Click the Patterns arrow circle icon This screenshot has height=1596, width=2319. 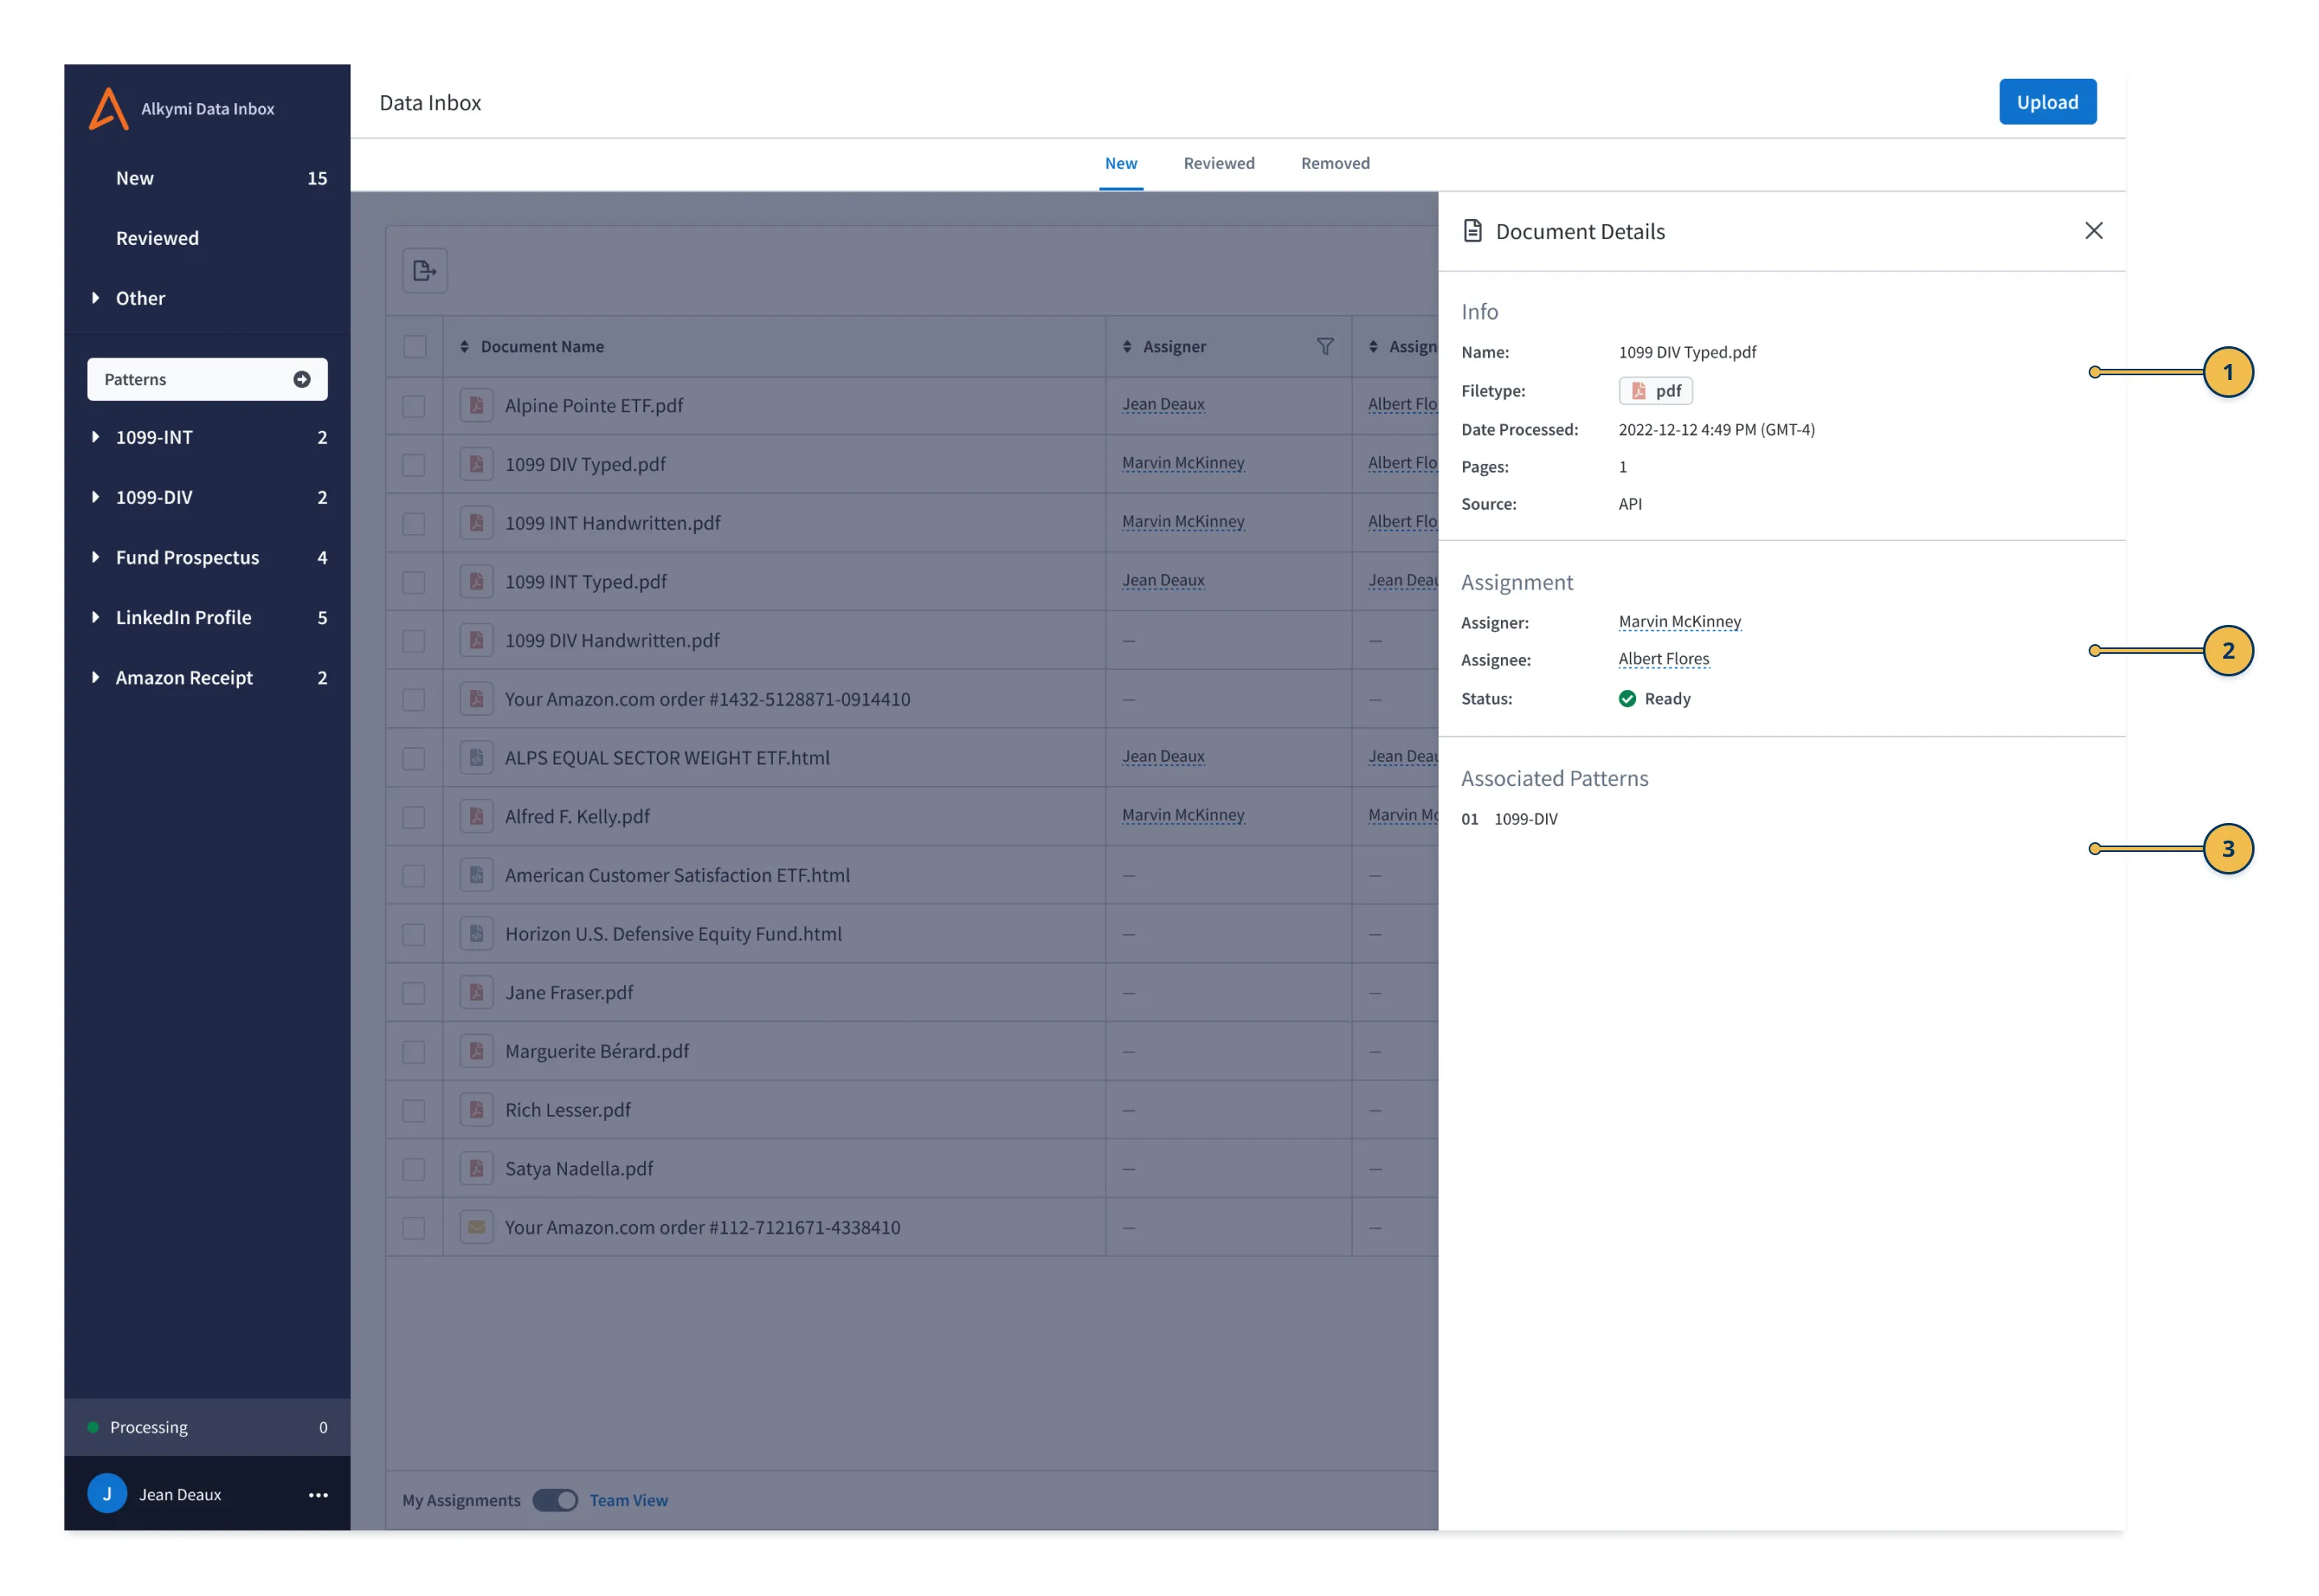302,379
